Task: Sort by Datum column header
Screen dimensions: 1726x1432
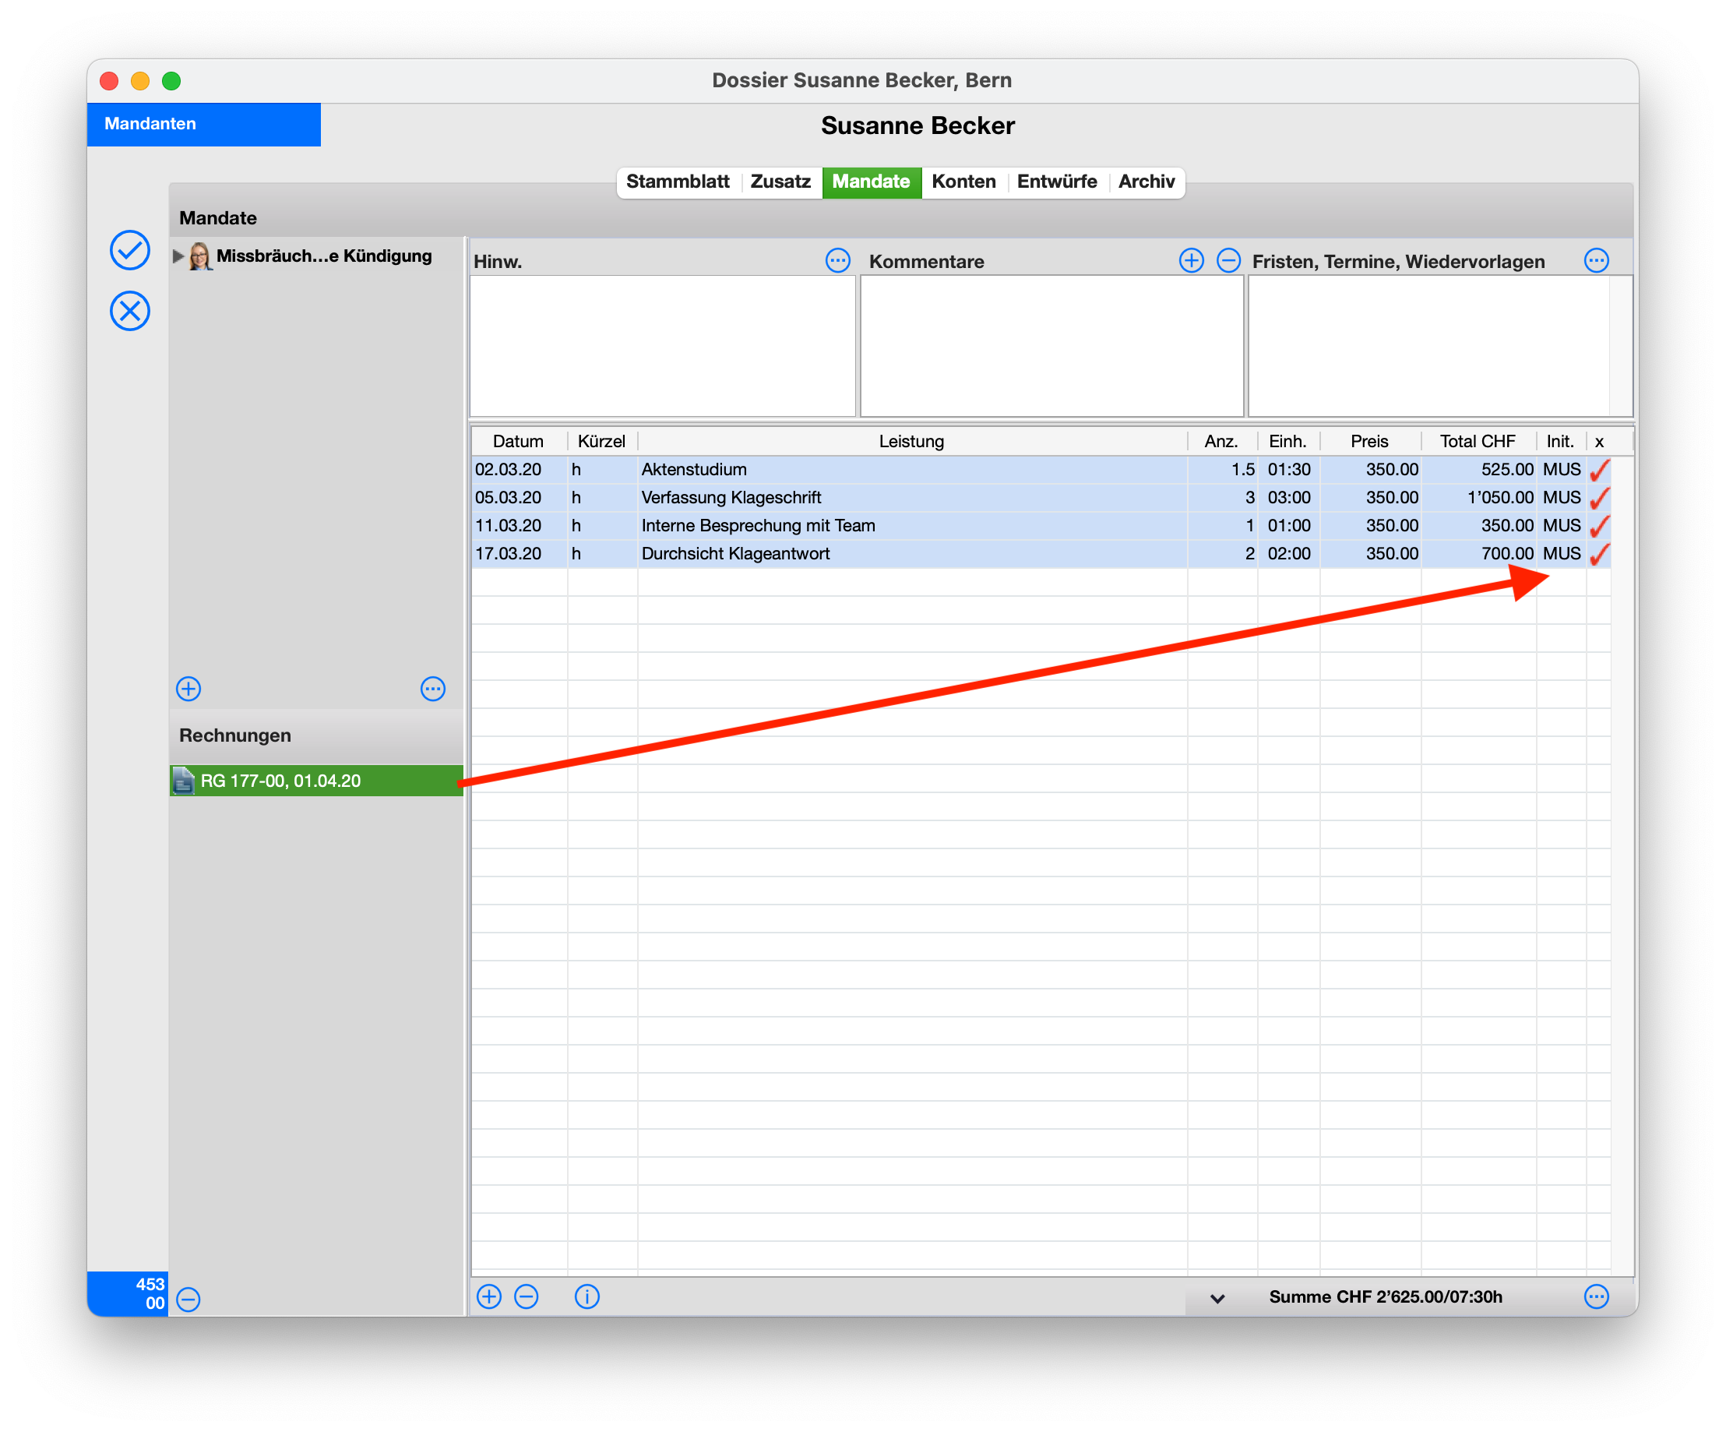Action: pyautogui.click(x=518, y=442)
